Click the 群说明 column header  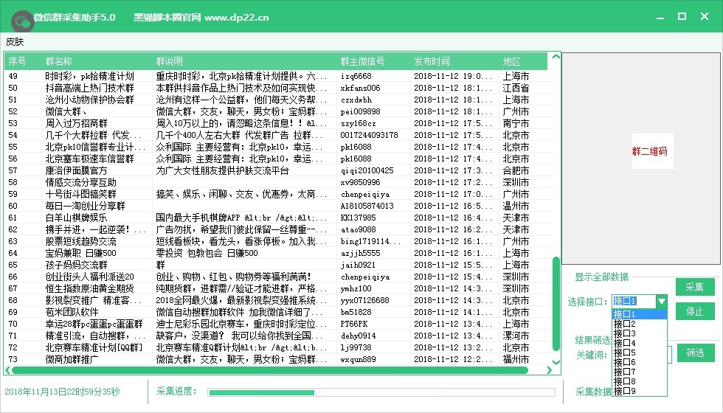coord(244,61)
